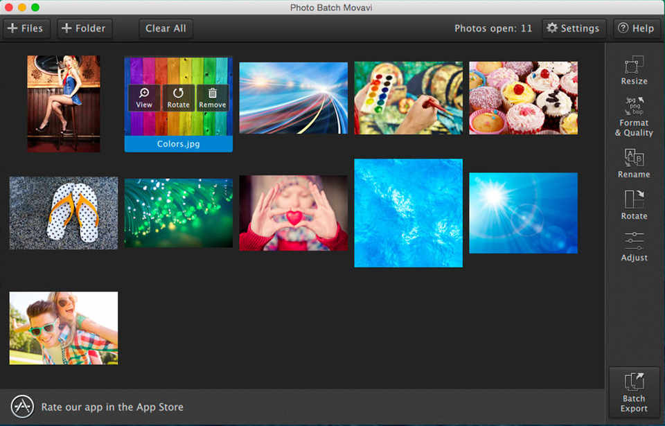Add photos with the Files button
665x426 pixels.
tap(25, 28)
